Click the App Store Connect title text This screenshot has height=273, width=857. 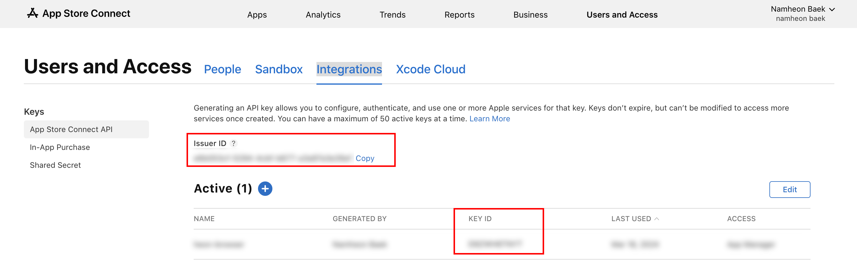[x=86, y=13]
